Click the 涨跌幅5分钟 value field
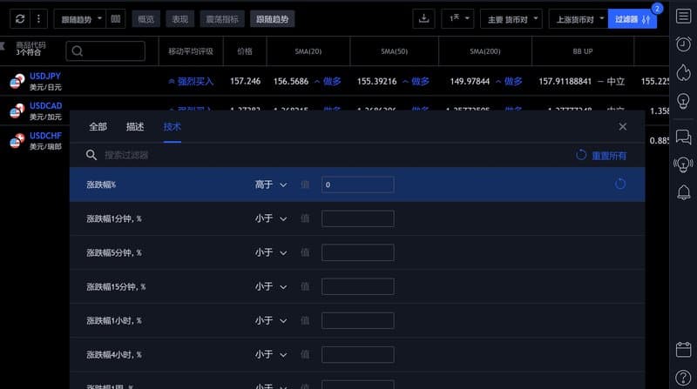This screenshot has width=697, height=389. pyautogui.click(x=358, y=252)
